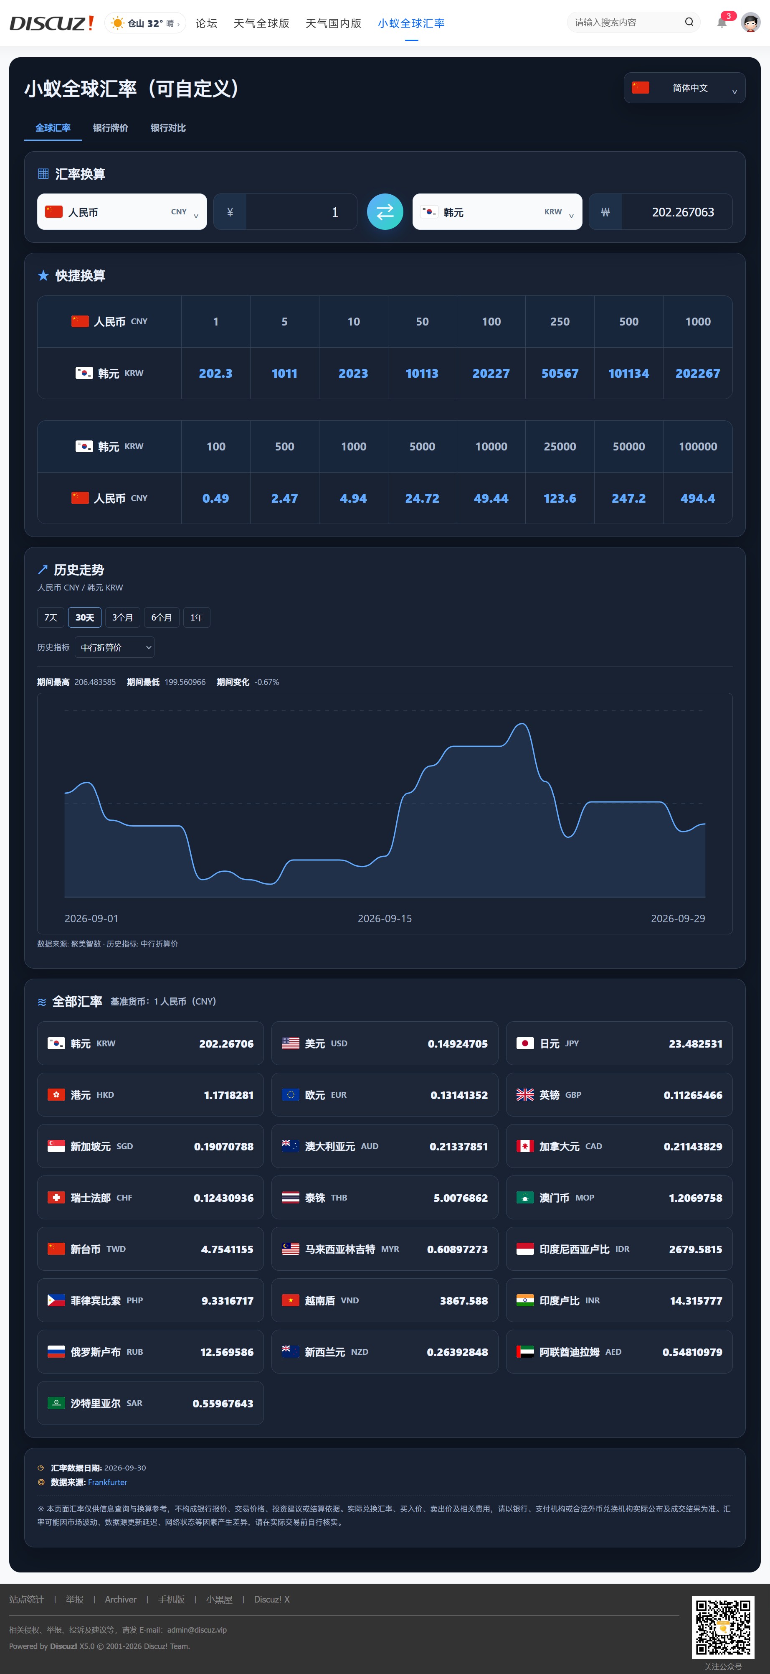Image resolution: width=770 pixels, height=1674 pixels.
Task: Click the QR code image in footer
Action: click(722, 1627)
